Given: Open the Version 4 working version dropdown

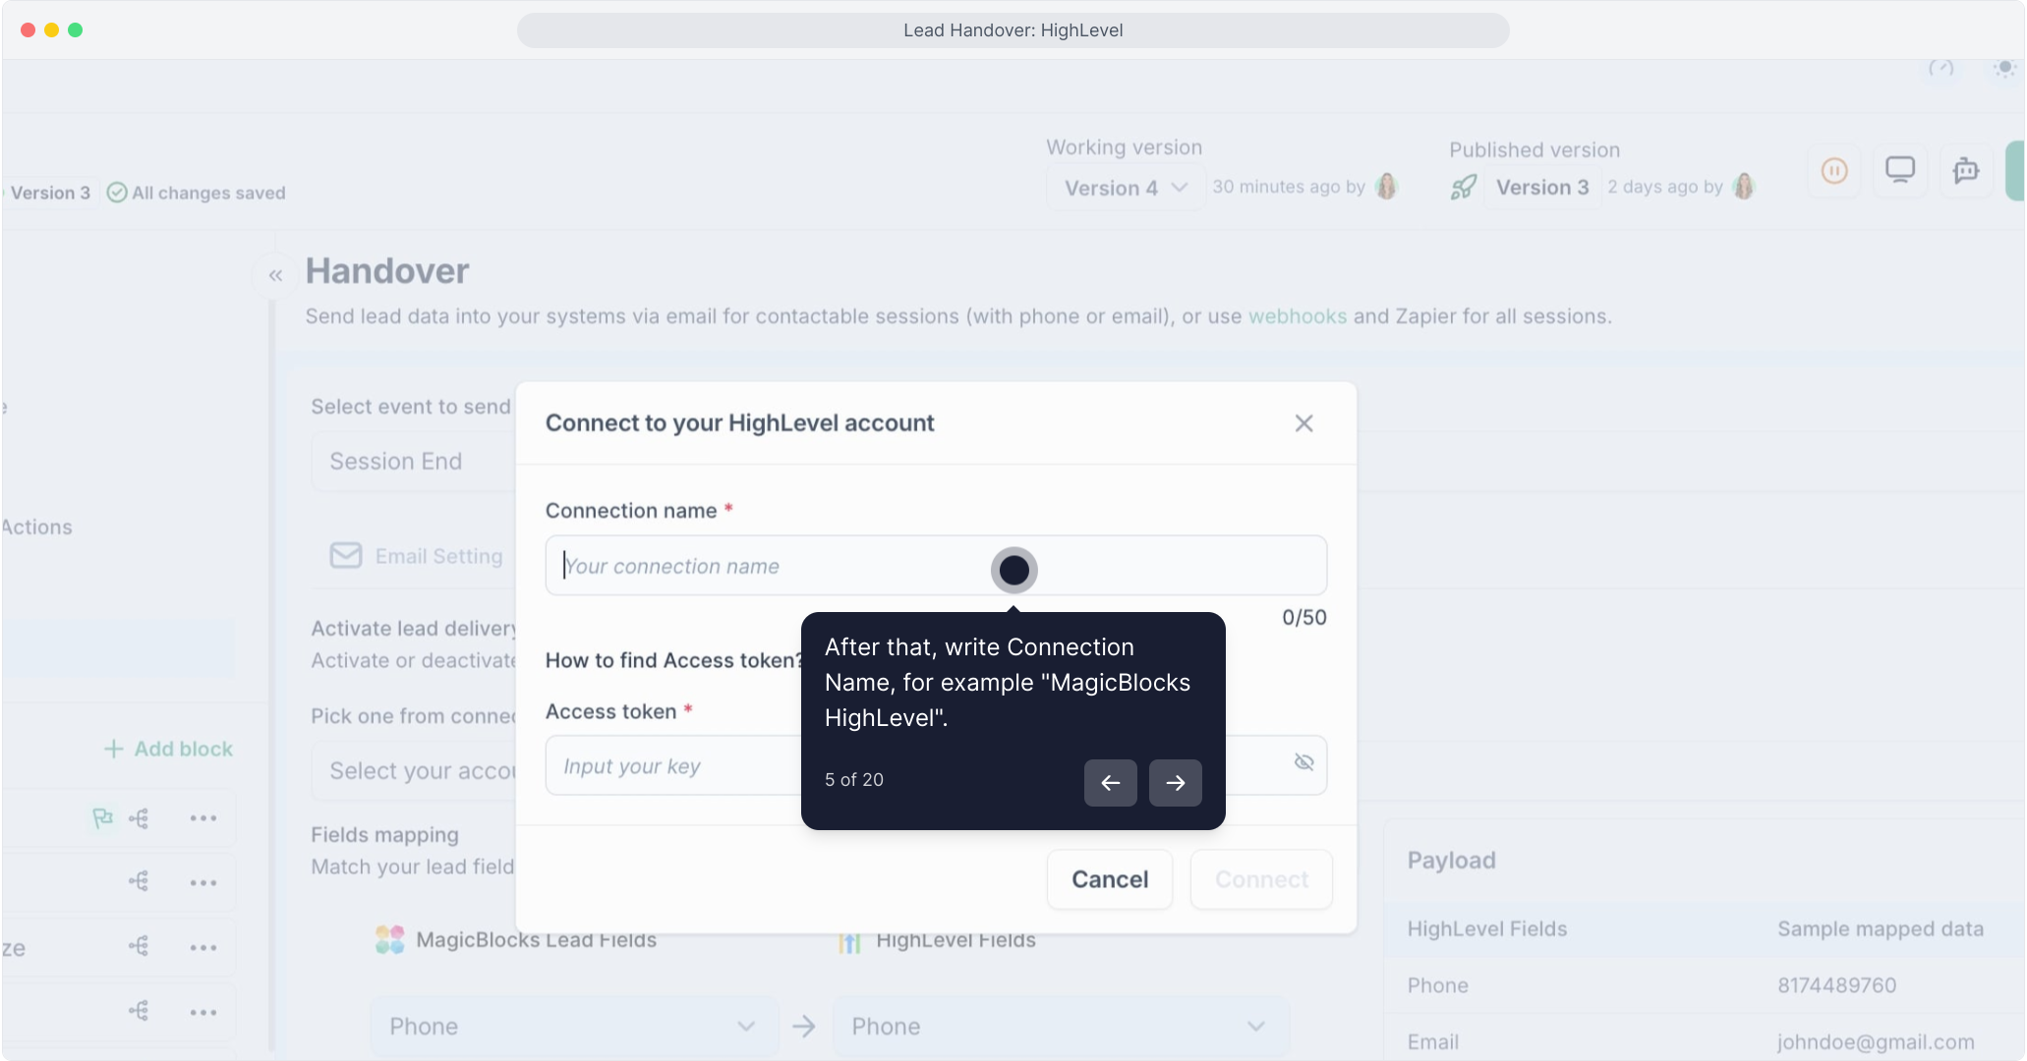Looking at the screenshot, I should (1126, 188).
